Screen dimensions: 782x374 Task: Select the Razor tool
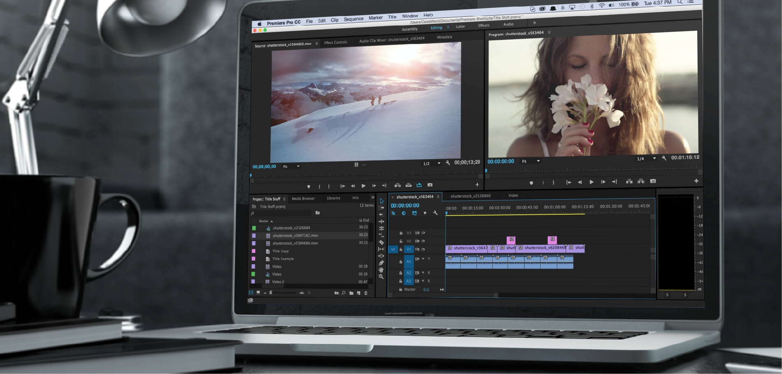point(382,242)
